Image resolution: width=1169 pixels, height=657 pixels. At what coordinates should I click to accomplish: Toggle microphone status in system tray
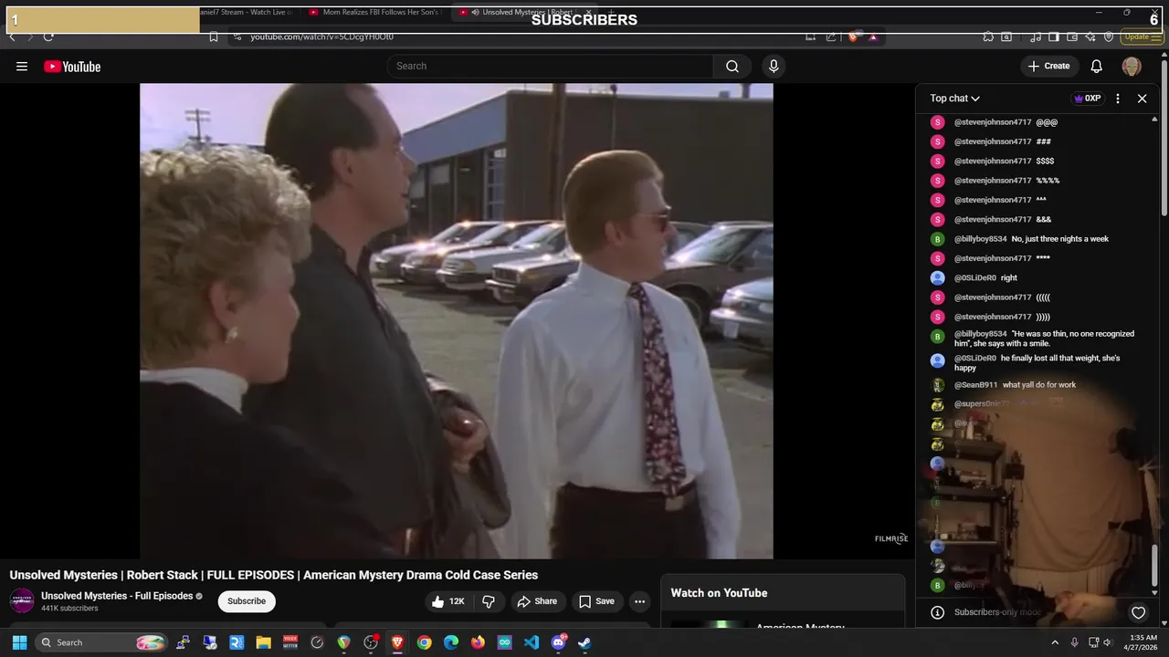pyautogui.click(x=1074, y=642)
